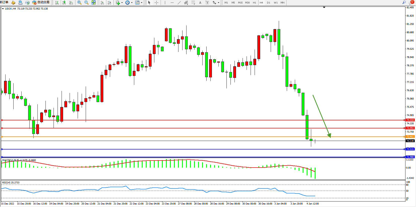Click the tile windows icon
The height and width of the screenshot is (207, 416).
(x=94, y=3)
